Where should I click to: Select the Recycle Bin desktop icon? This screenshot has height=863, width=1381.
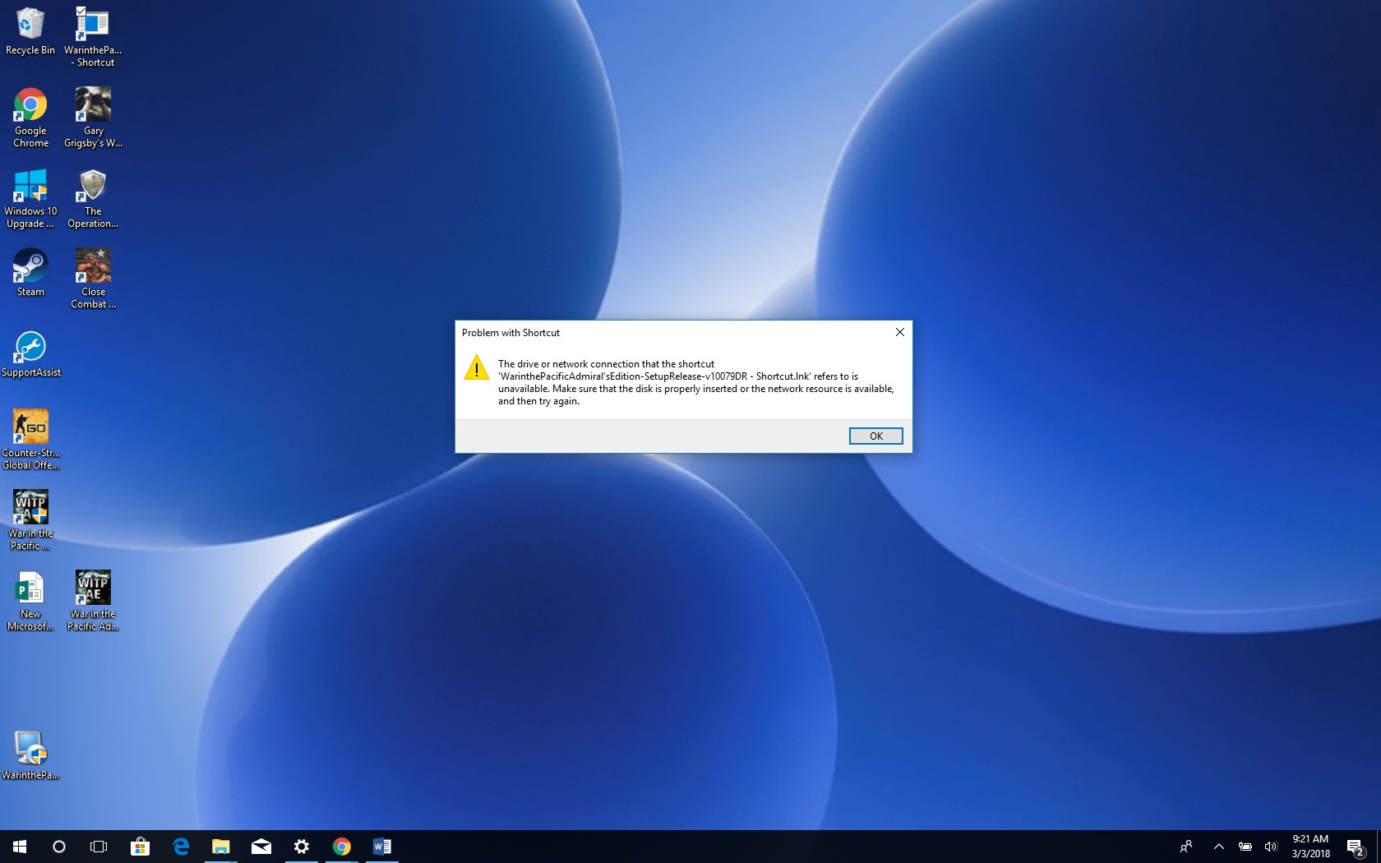(x=30, y=31)
